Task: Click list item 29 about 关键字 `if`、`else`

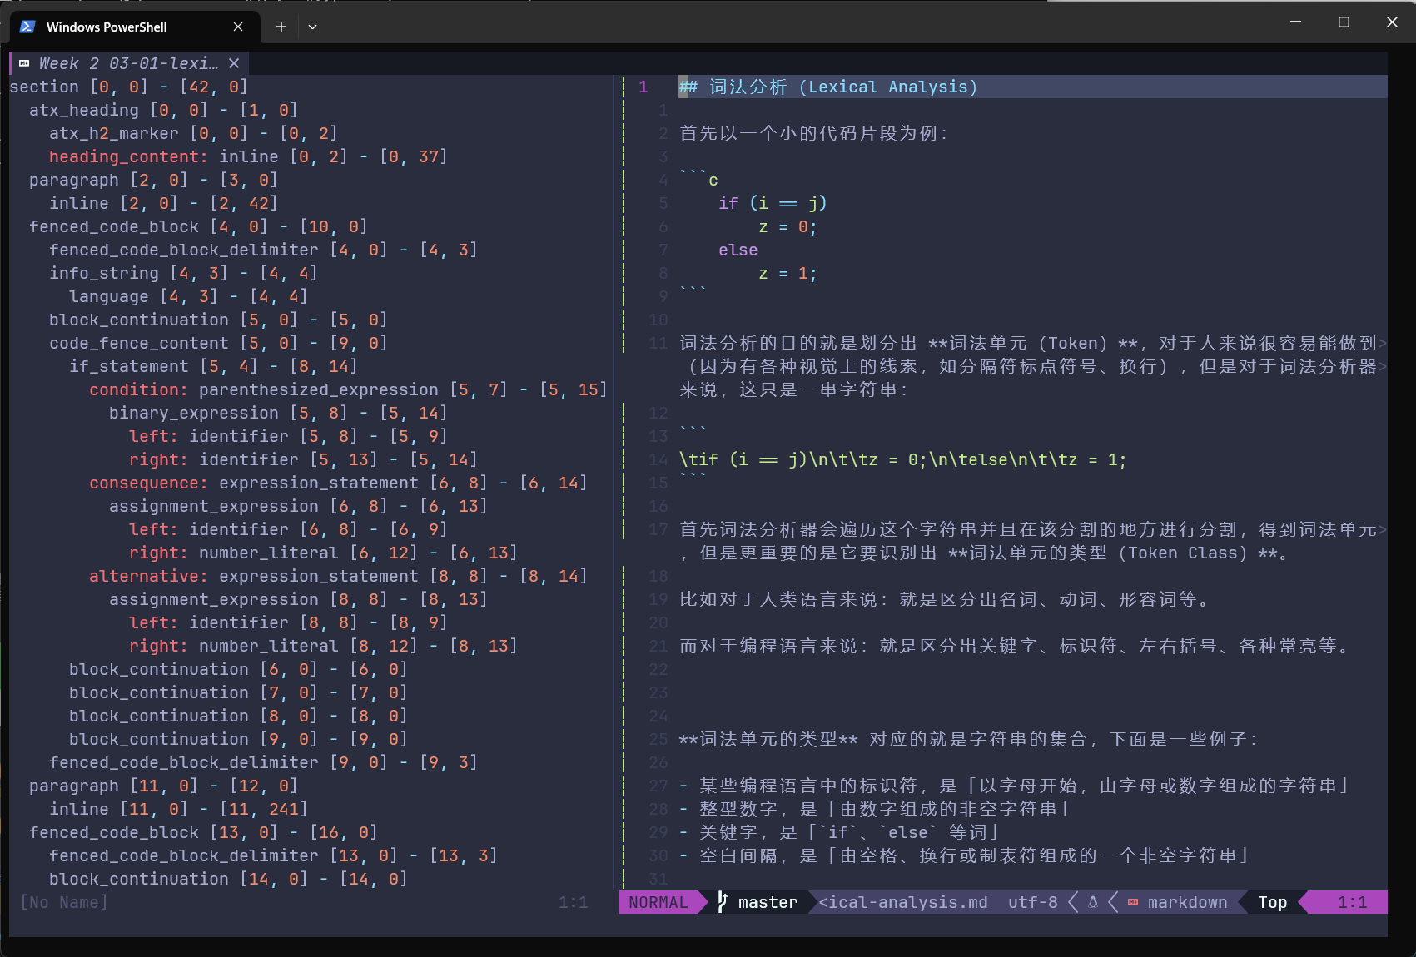Action: point(840,832)
